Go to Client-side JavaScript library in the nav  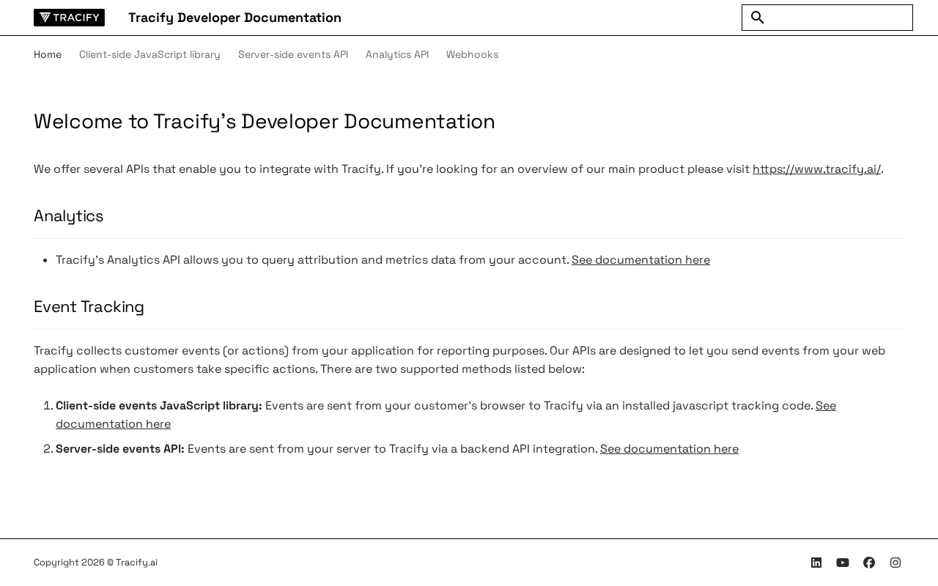click(x=149, y=55)
